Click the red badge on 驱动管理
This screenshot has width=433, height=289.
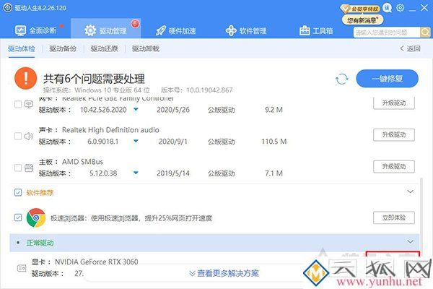pyautogui.click(x=135, y=24)
